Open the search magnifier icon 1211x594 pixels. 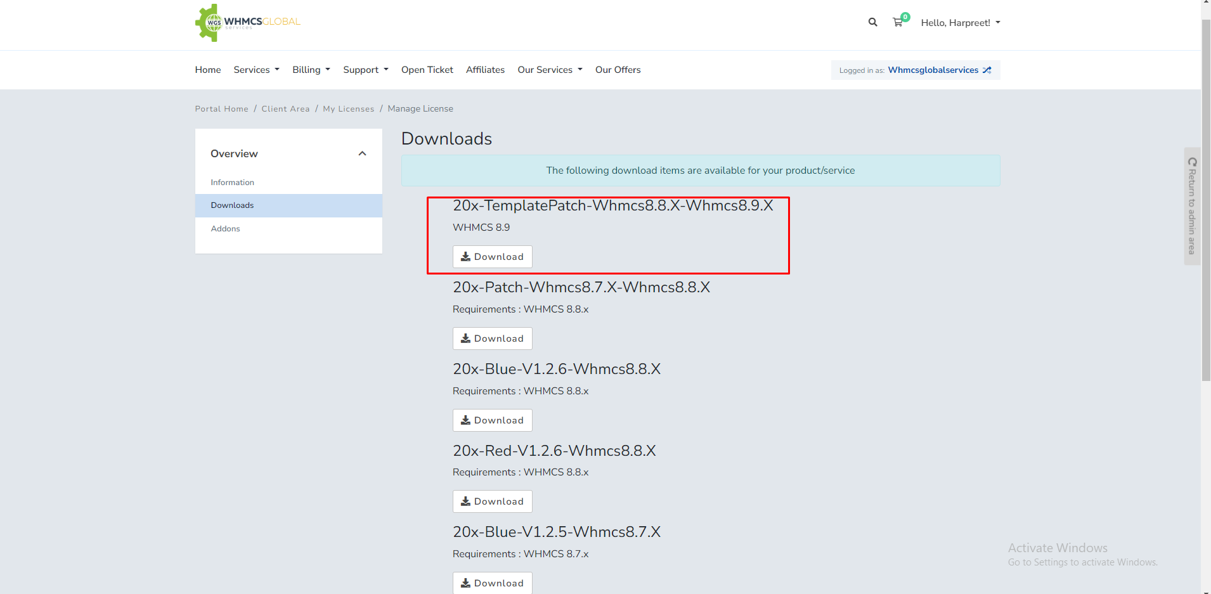click(x=872, y=22)
